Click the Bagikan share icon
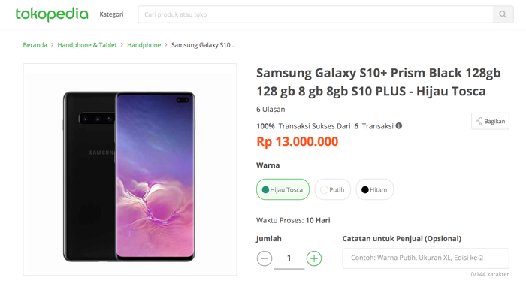The image size is (526, 281). (479, 122)
